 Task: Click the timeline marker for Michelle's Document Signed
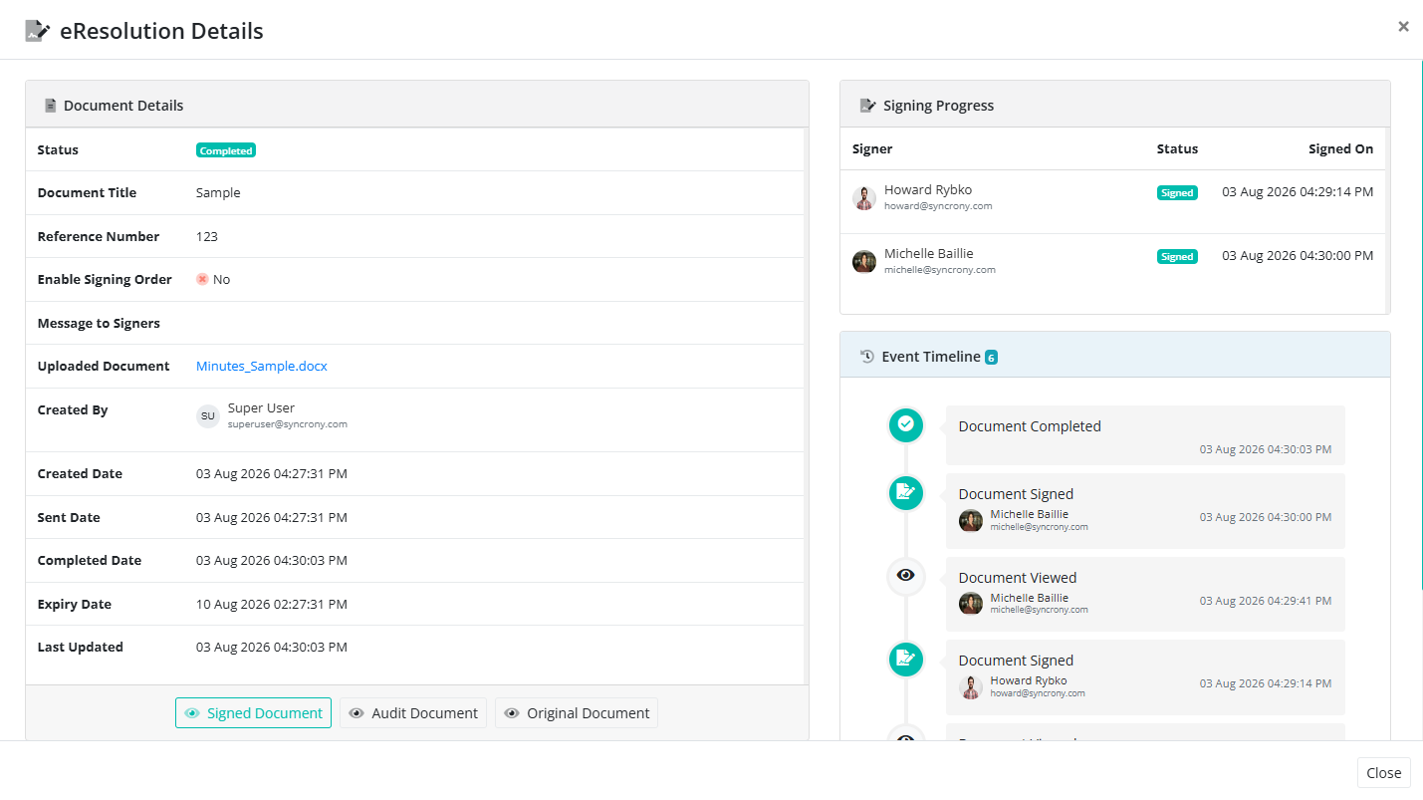pos(905,492)
